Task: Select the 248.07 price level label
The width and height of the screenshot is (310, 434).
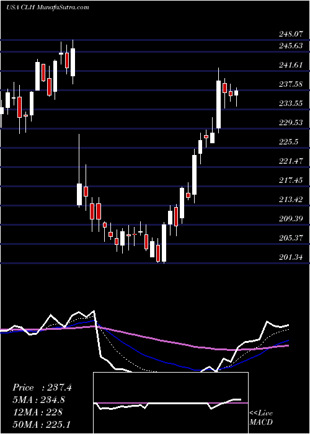Action: tap(290, 34)
